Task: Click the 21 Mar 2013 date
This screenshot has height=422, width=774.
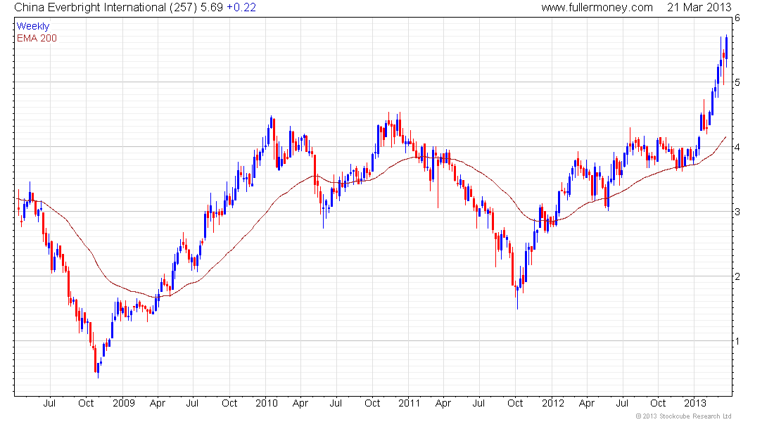Action: click(699, 8)
